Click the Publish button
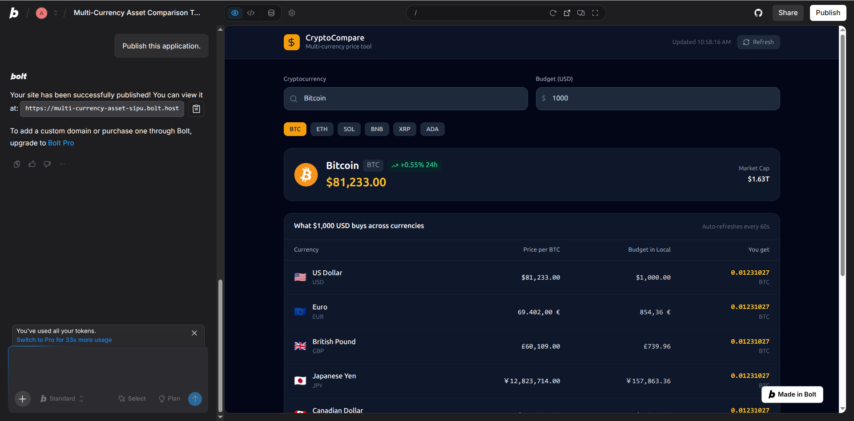This screenshot has height=421, width=854. pos(828,13)
